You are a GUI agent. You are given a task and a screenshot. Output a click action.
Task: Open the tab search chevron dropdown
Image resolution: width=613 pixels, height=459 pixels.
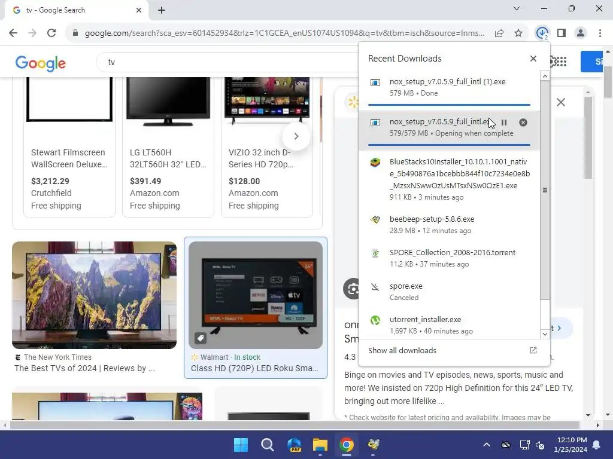click(517, 8)
